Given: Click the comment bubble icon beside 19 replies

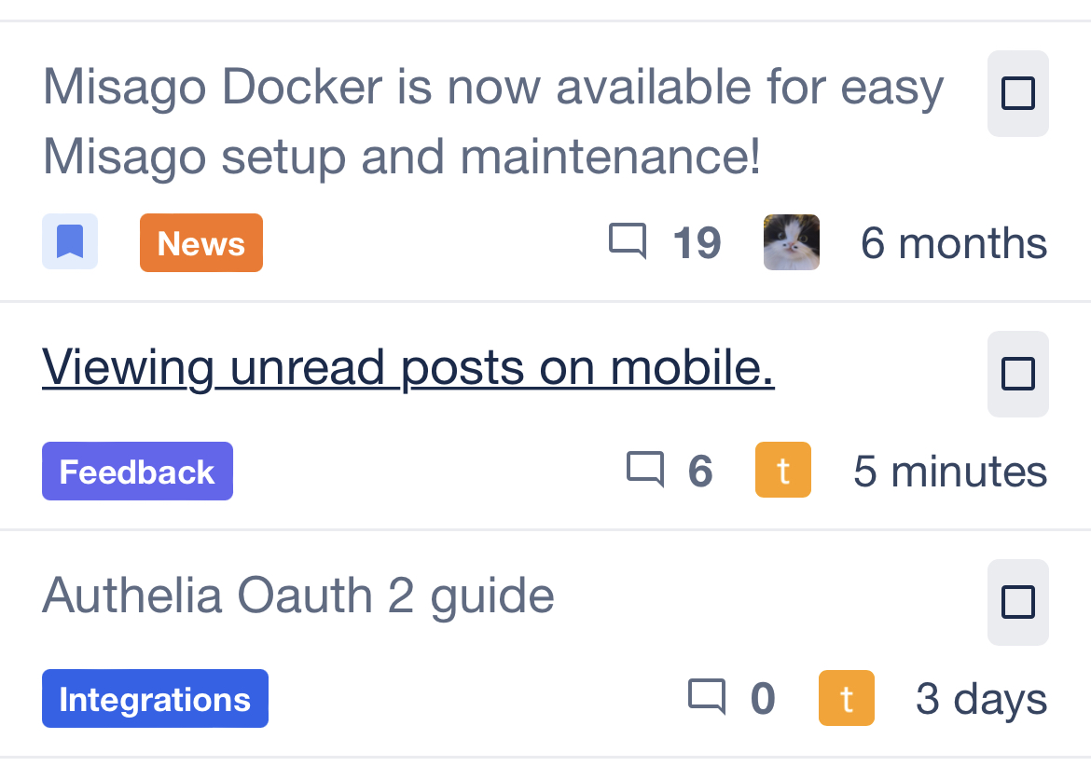Looking at the screenshot, I should coord(628,241).
